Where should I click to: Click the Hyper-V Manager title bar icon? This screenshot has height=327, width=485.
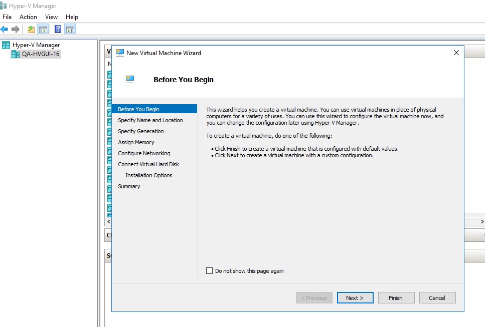pos(4,6)
